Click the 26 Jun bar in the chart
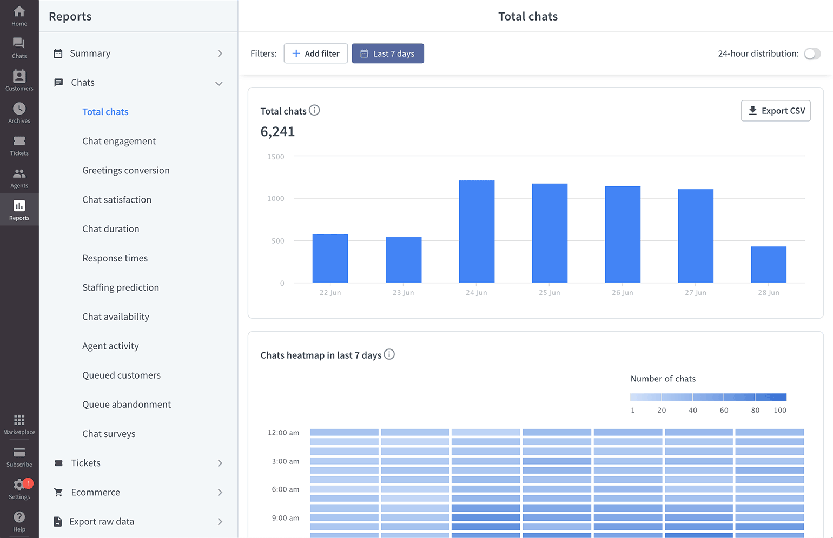The height and width of the screenshot is (538, 833). pos(623,234)
